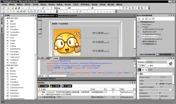Screen dimensions: 176x104
Task: Collapse the MainWindow.xaml node in Solution Explorer
Action: click(138, 37)
